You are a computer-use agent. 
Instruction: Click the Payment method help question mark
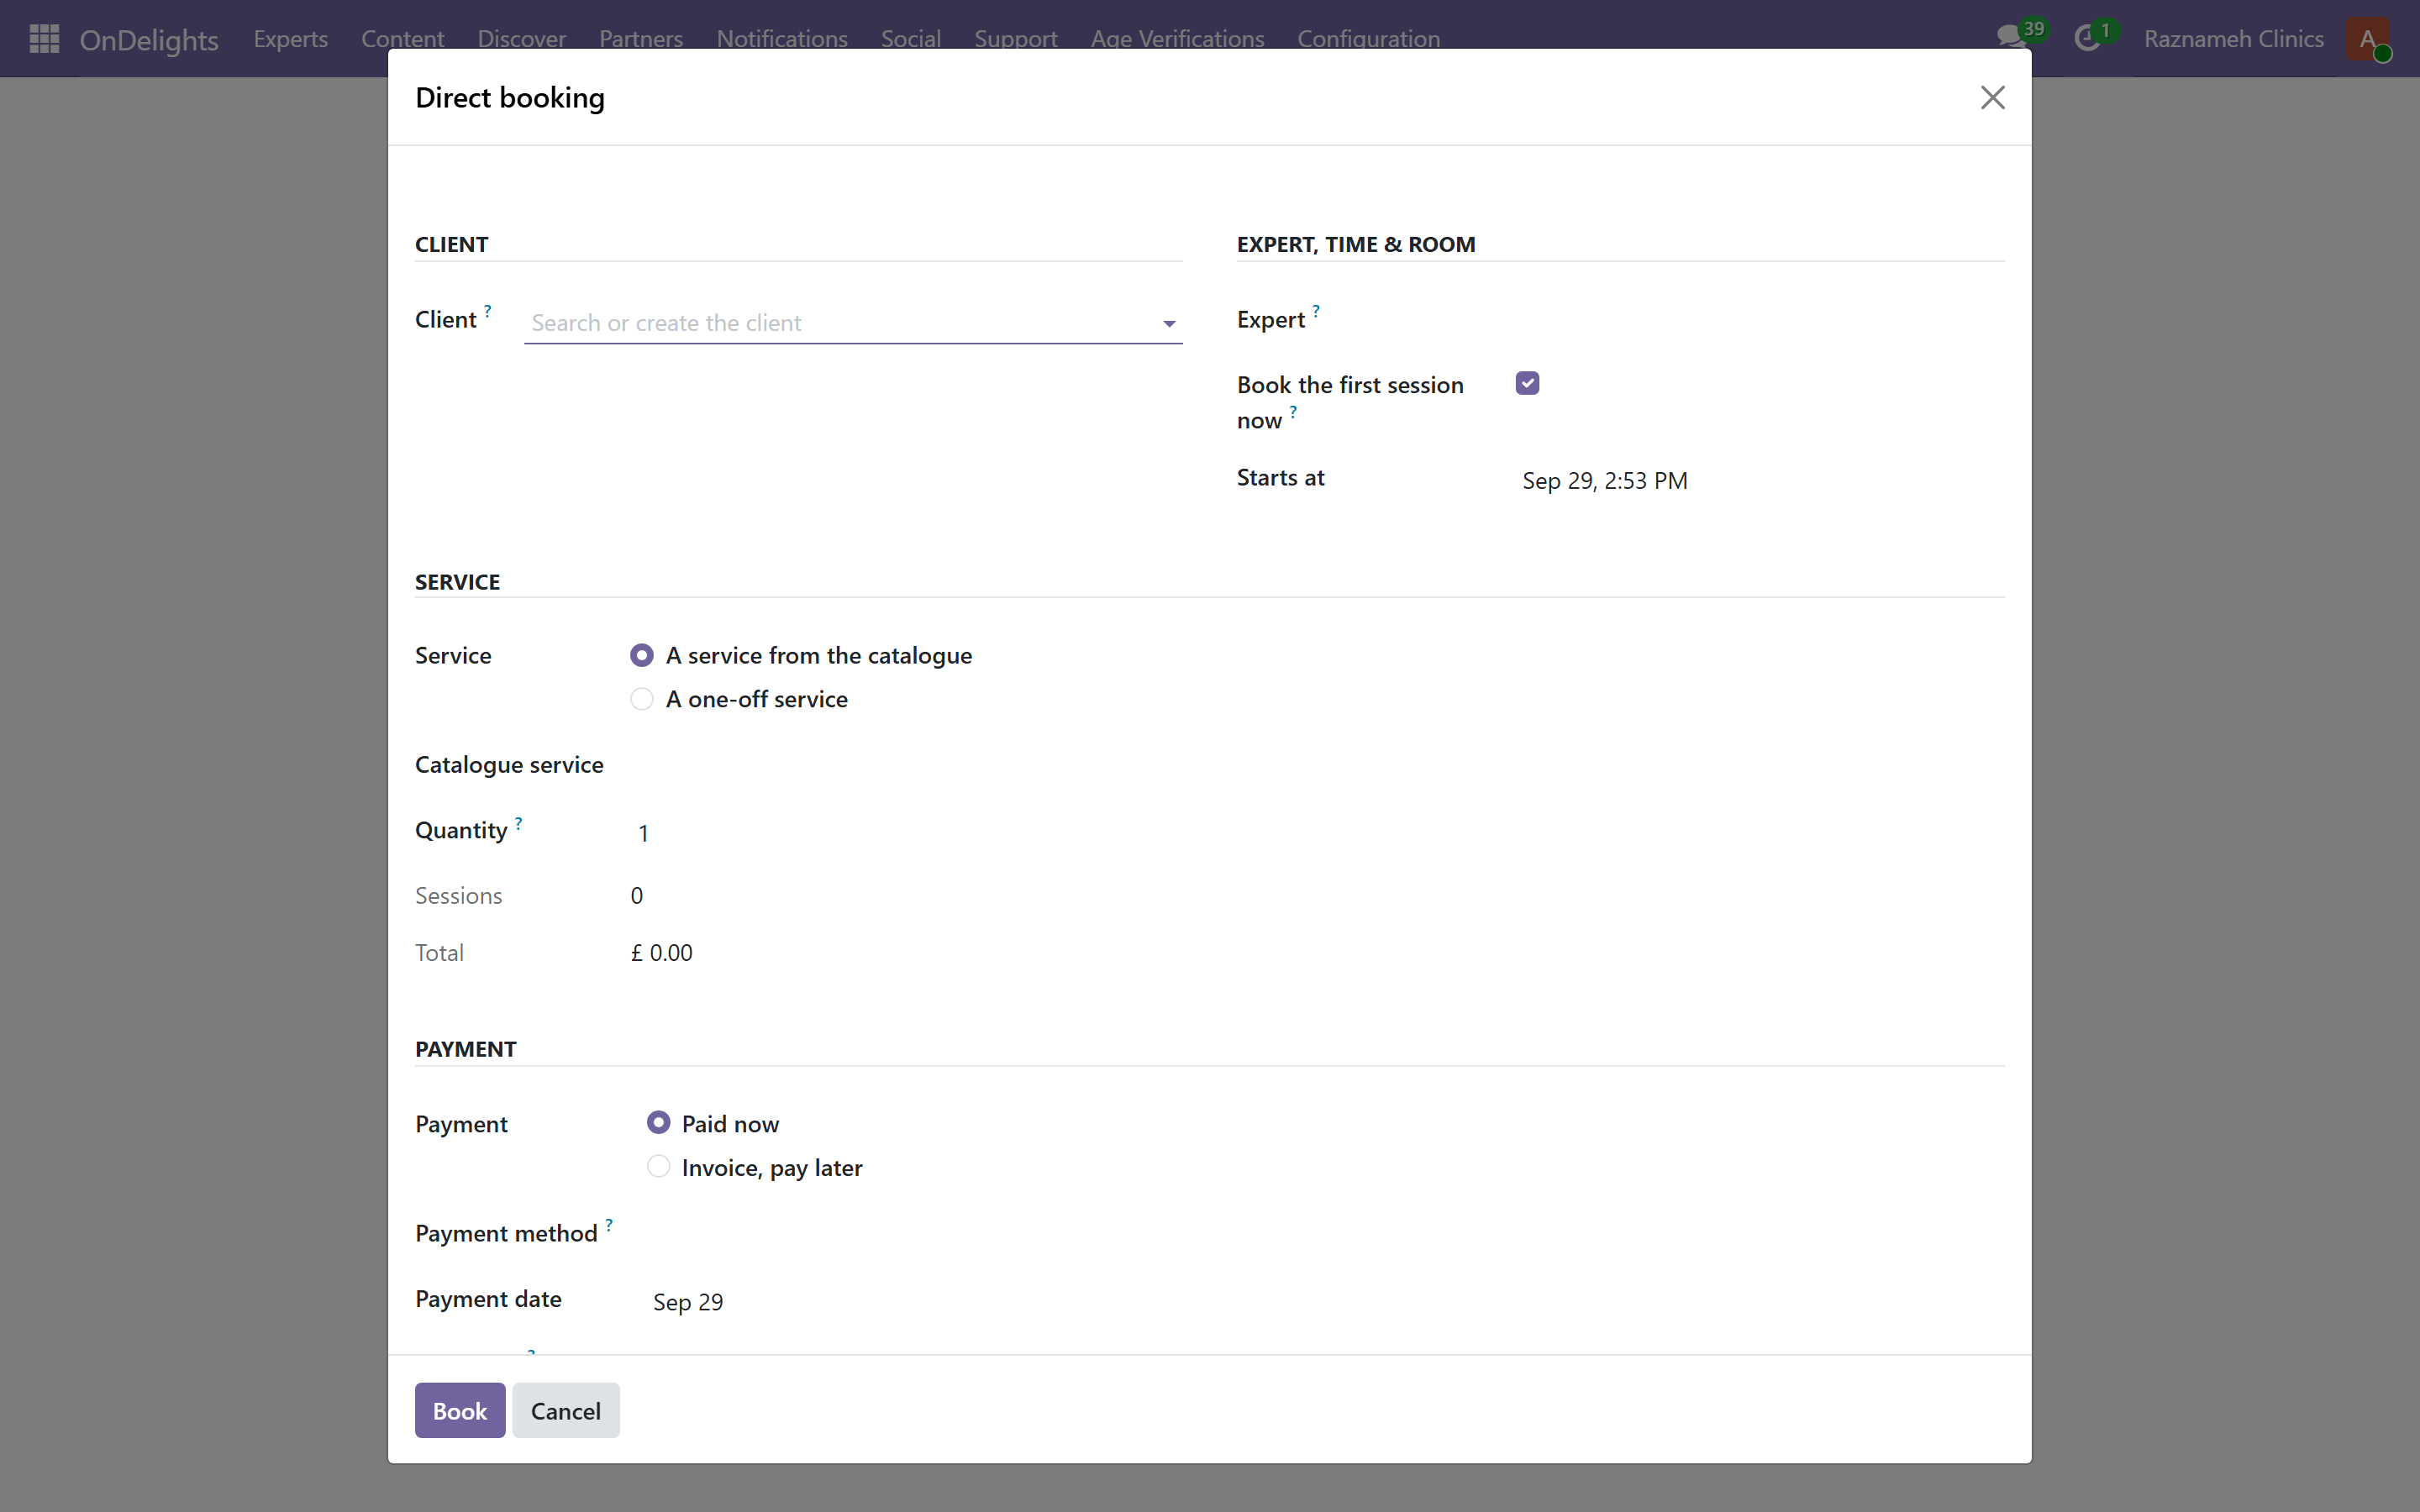(x=608, y=1225)
